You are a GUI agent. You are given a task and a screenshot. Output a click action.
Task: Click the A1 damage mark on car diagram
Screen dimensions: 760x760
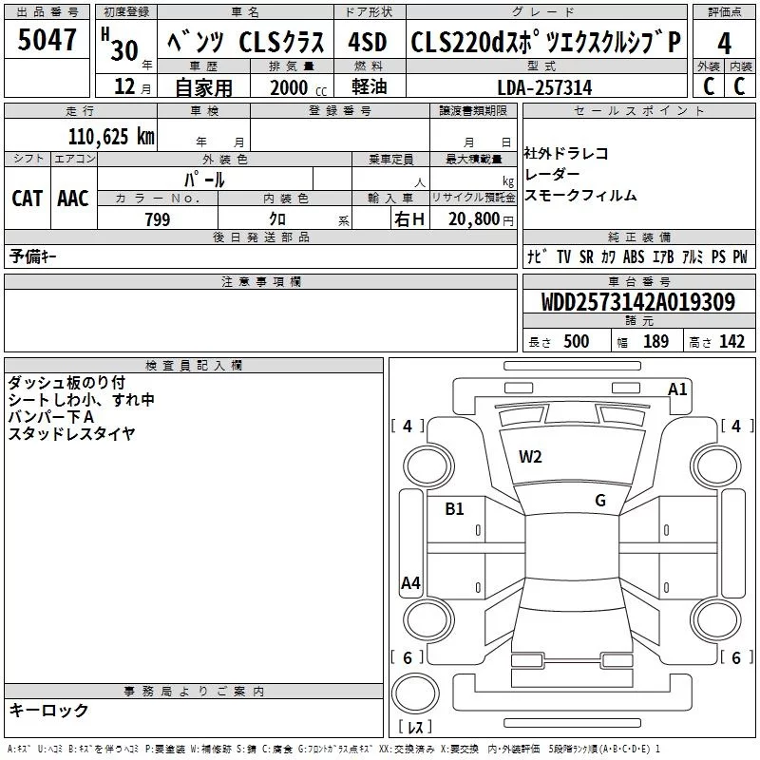pyautogui.click(x=677, y=389)
